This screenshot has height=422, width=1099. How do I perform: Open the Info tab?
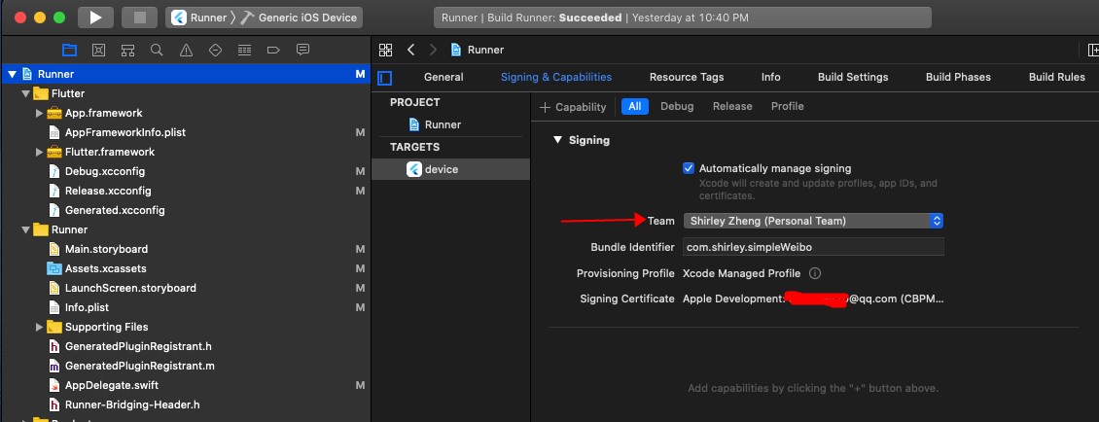tap(771, 77)
